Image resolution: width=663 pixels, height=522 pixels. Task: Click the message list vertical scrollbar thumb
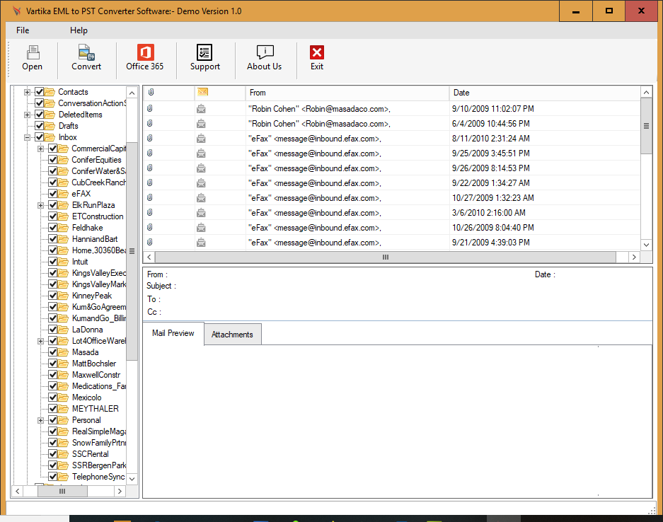coord(646,126)
